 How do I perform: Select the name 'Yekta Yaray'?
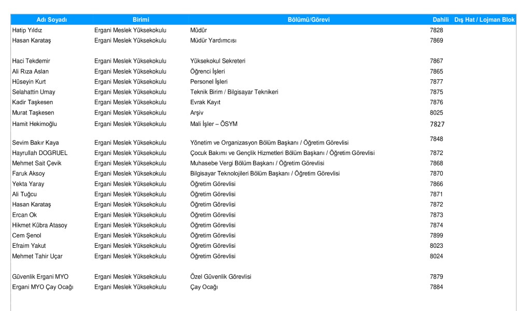(28, 184)
